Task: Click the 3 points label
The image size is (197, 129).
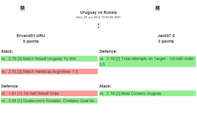Action: tap(166, 41)
